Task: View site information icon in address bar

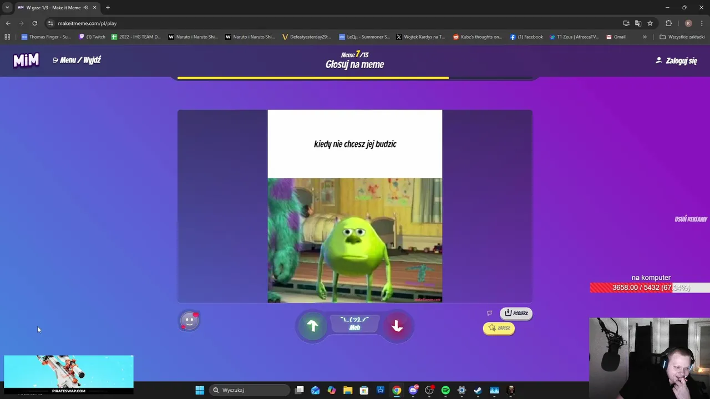Action: pos(50,23)
